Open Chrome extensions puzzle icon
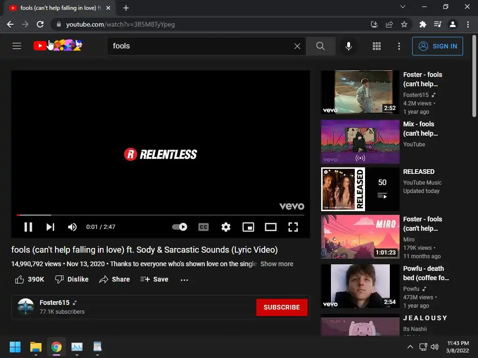 pos(422,24)
